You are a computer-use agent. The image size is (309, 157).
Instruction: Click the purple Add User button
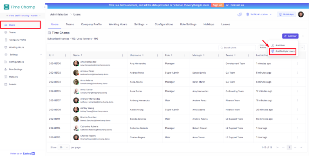[290, 36]
